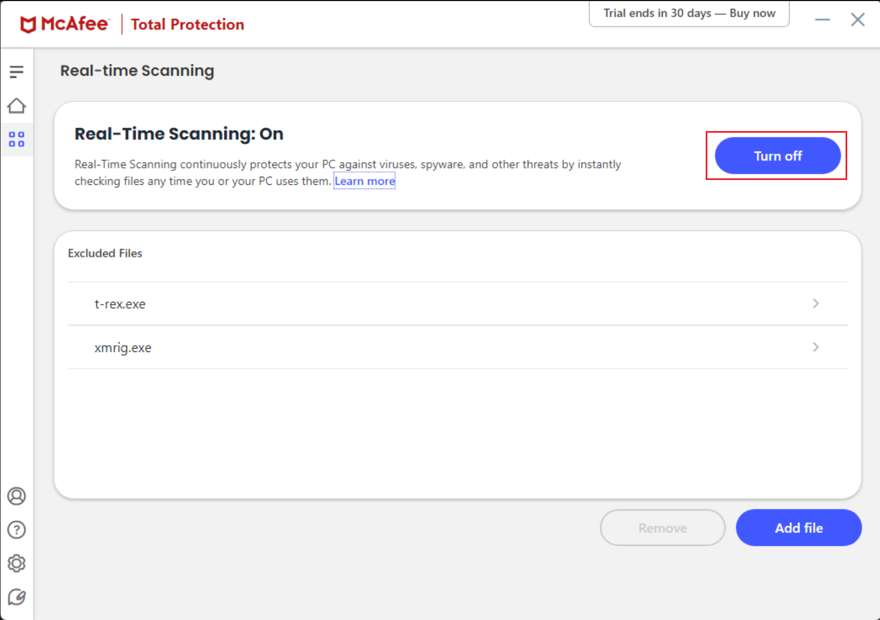Click the feedback icon in sidebar
The image size is (880, 620).
(x=17, y=597)
